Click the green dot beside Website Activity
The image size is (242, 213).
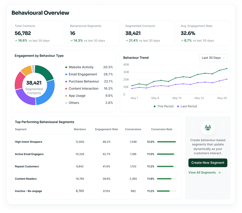[x=66, y=67]
